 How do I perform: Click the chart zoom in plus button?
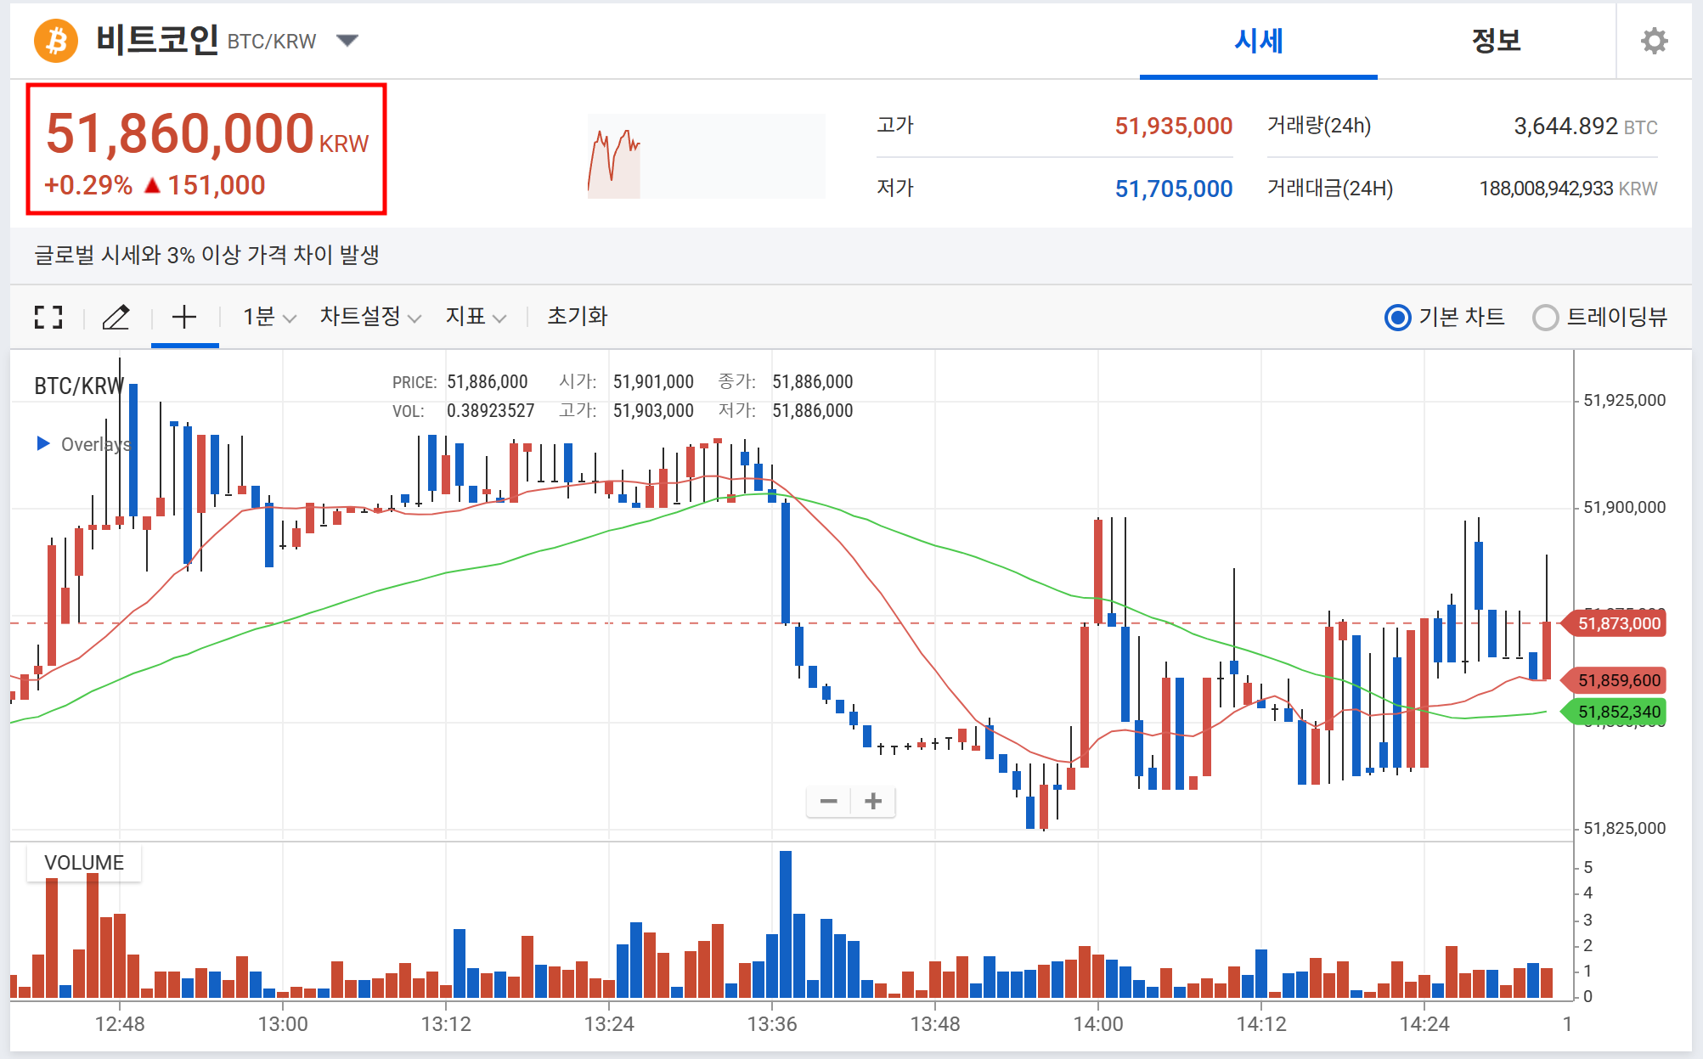point(873,801)
